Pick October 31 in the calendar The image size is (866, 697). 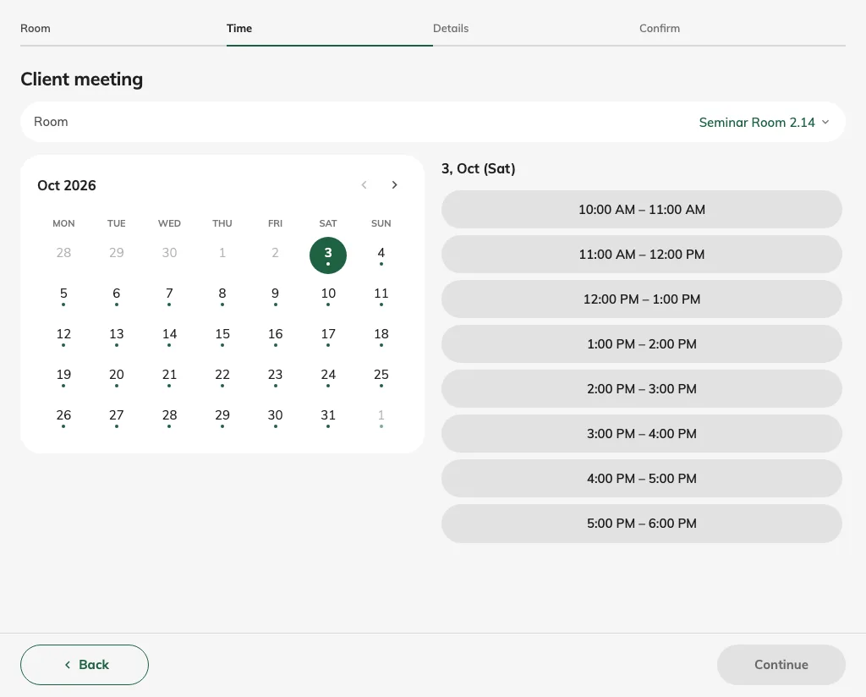[x=328, y=418]
